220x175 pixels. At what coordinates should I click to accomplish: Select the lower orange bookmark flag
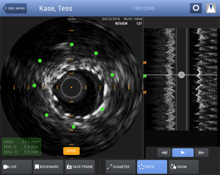click(145, 92)
